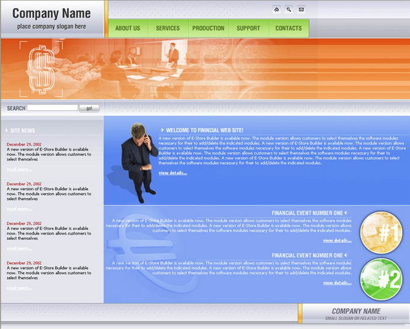Go to the Services page
410x329 pixels.
tap(168, 28)
